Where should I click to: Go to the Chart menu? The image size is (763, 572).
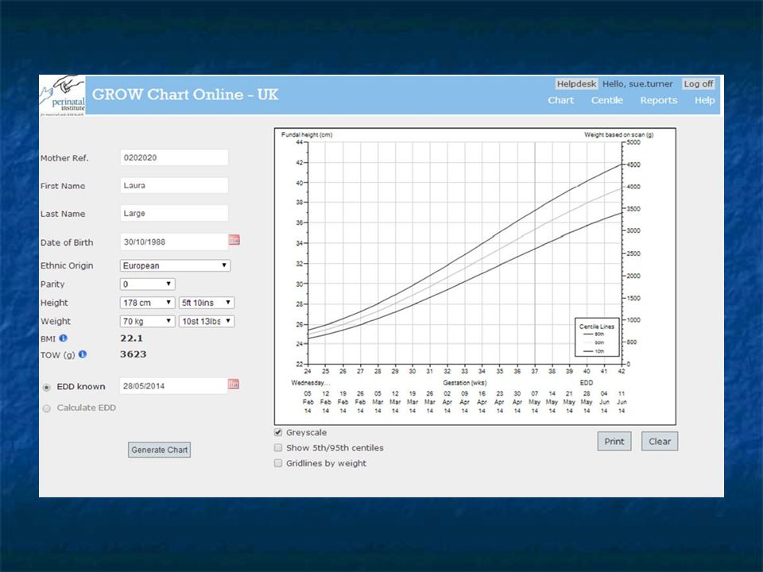click(x=560, y=100)
